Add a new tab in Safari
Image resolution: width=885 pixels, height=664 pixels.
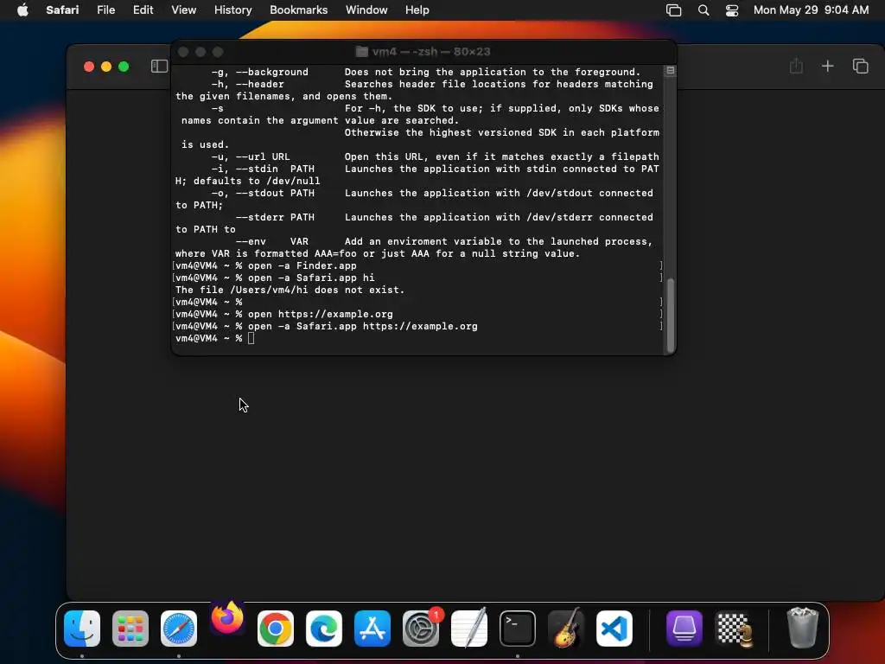(x=827, y=66)
